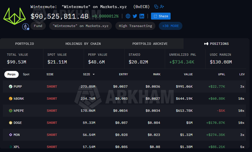The width and height of the screenshot is (252, 152).
Task: Click the PUMP token icon
Action: pyautogui.click(x=11, y=87)
